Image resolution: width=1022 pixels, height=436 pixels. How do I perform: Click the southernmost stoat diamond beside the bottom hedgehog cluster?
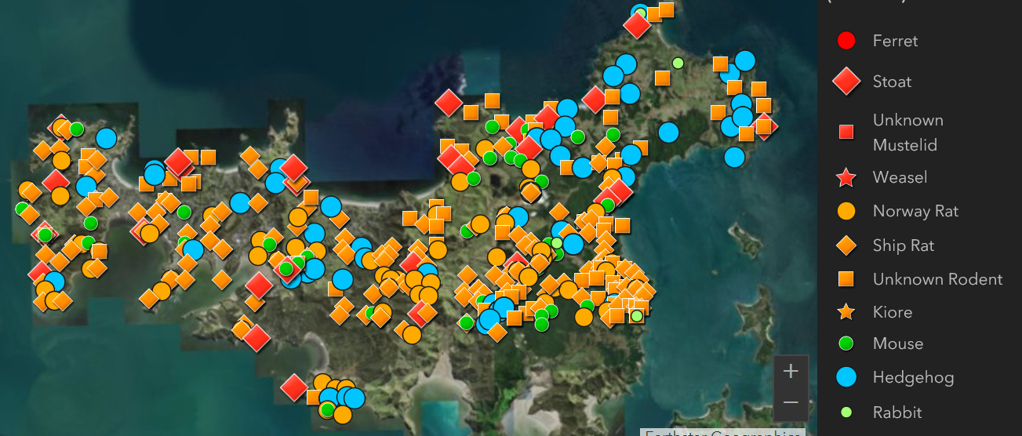point(294,387)
